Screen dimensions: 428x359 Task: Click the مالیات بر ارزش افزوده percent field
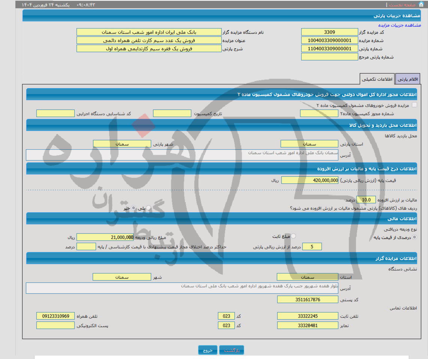tap(365, 200)
